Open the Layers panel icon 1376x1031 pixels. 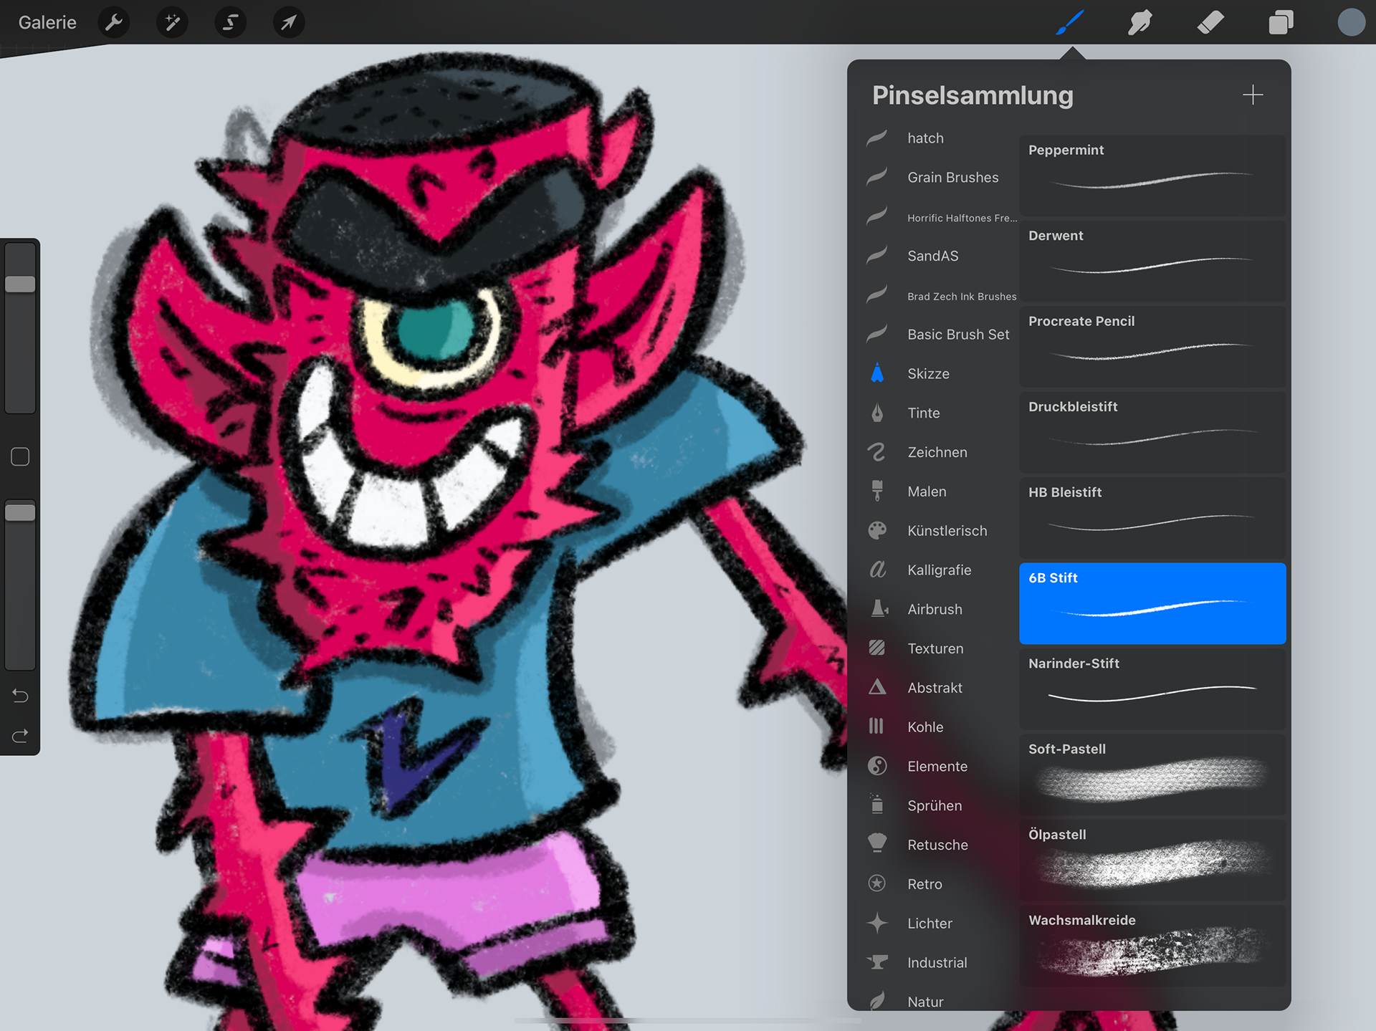1281,22
